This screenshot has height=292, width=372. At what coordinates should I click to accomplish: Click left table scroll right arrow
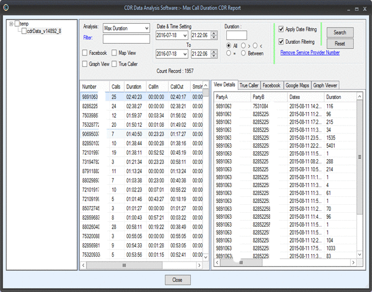(x=199, y=265)
